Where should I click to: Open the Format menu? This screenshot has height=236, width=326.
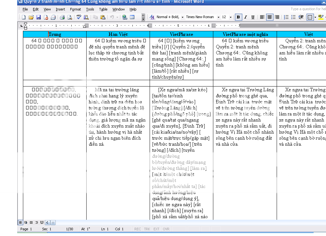[x=75, y=9]
